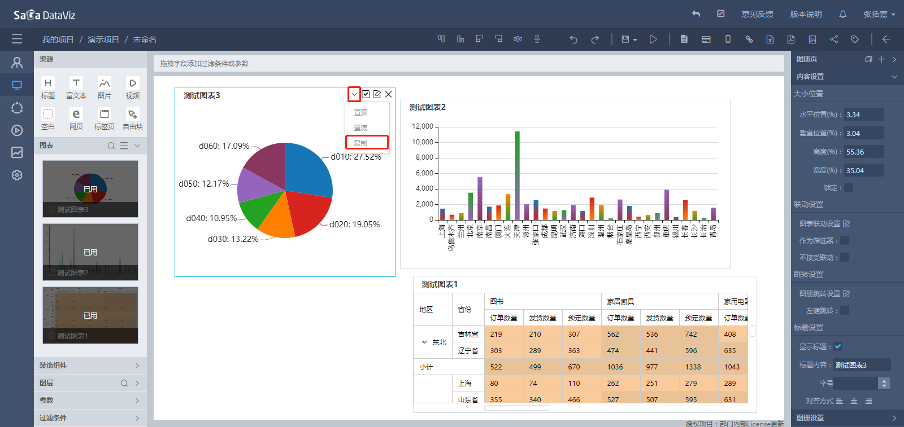This screenshot has height=427, width=904.
Task: Add 图片 image component
Action: click(105, 89)
